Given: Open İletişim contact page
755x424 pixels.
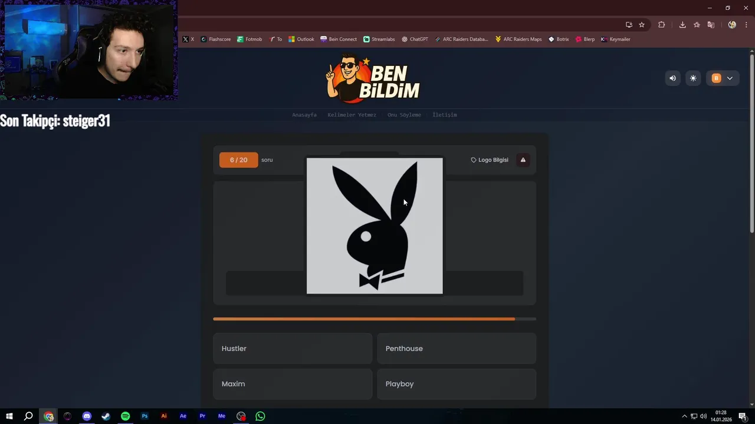Looking at the screenshot, I should click(445, 115).
